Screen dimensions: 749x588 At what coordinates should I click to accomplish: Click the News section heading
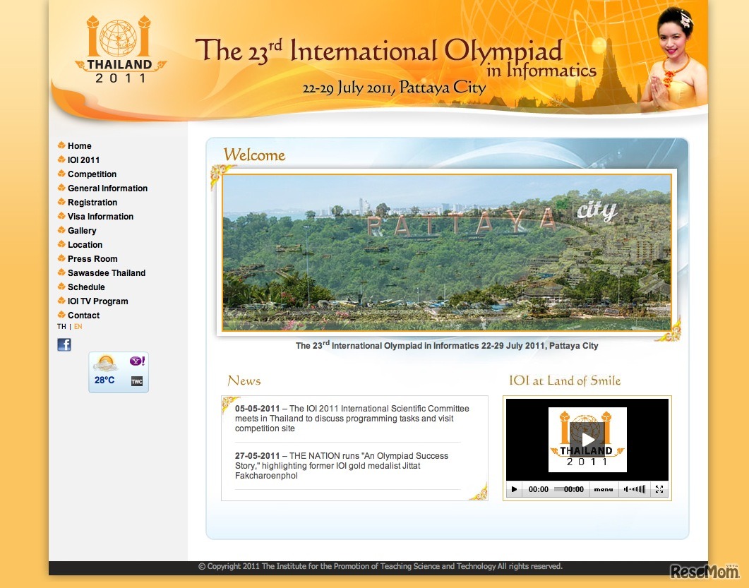tap(244, 380)
